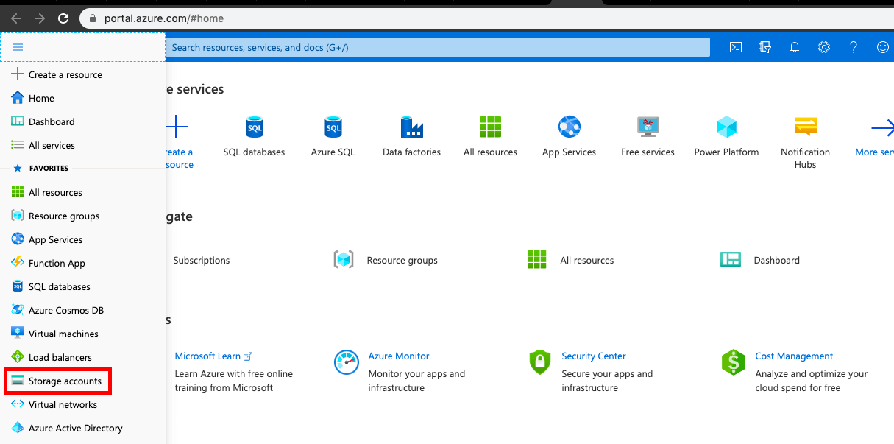Click the help question mark icon
Screen dimensions: 894x444
[854, 47]
